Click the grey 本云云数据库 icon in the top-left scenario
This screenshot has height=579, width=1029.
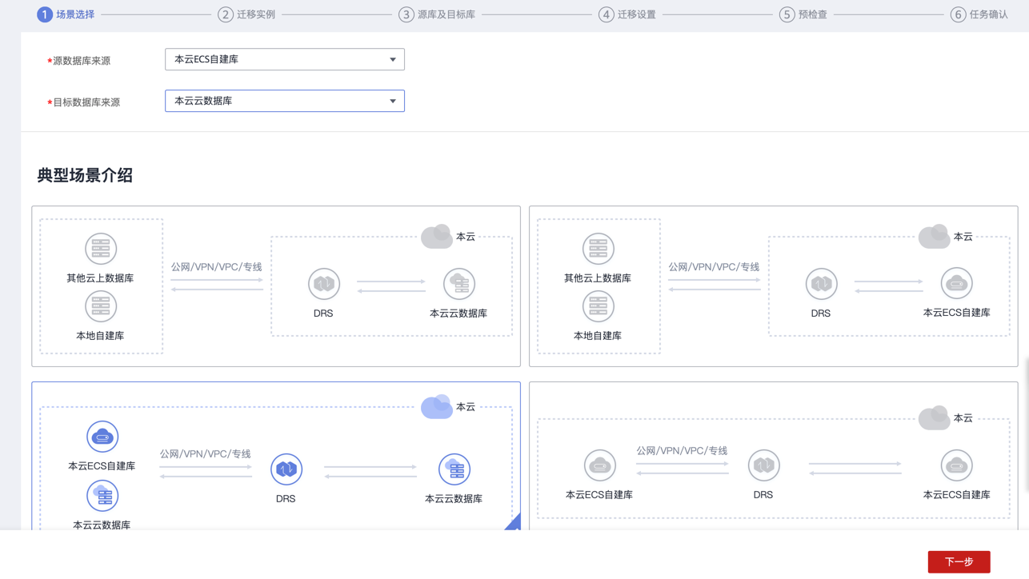(x=458, y=284)
